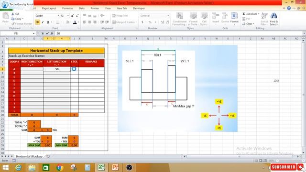The width and height of the screenshot is (306, 172).
Task: Click the AutoSum sigma icon
Action: click(x=244, y=14)
